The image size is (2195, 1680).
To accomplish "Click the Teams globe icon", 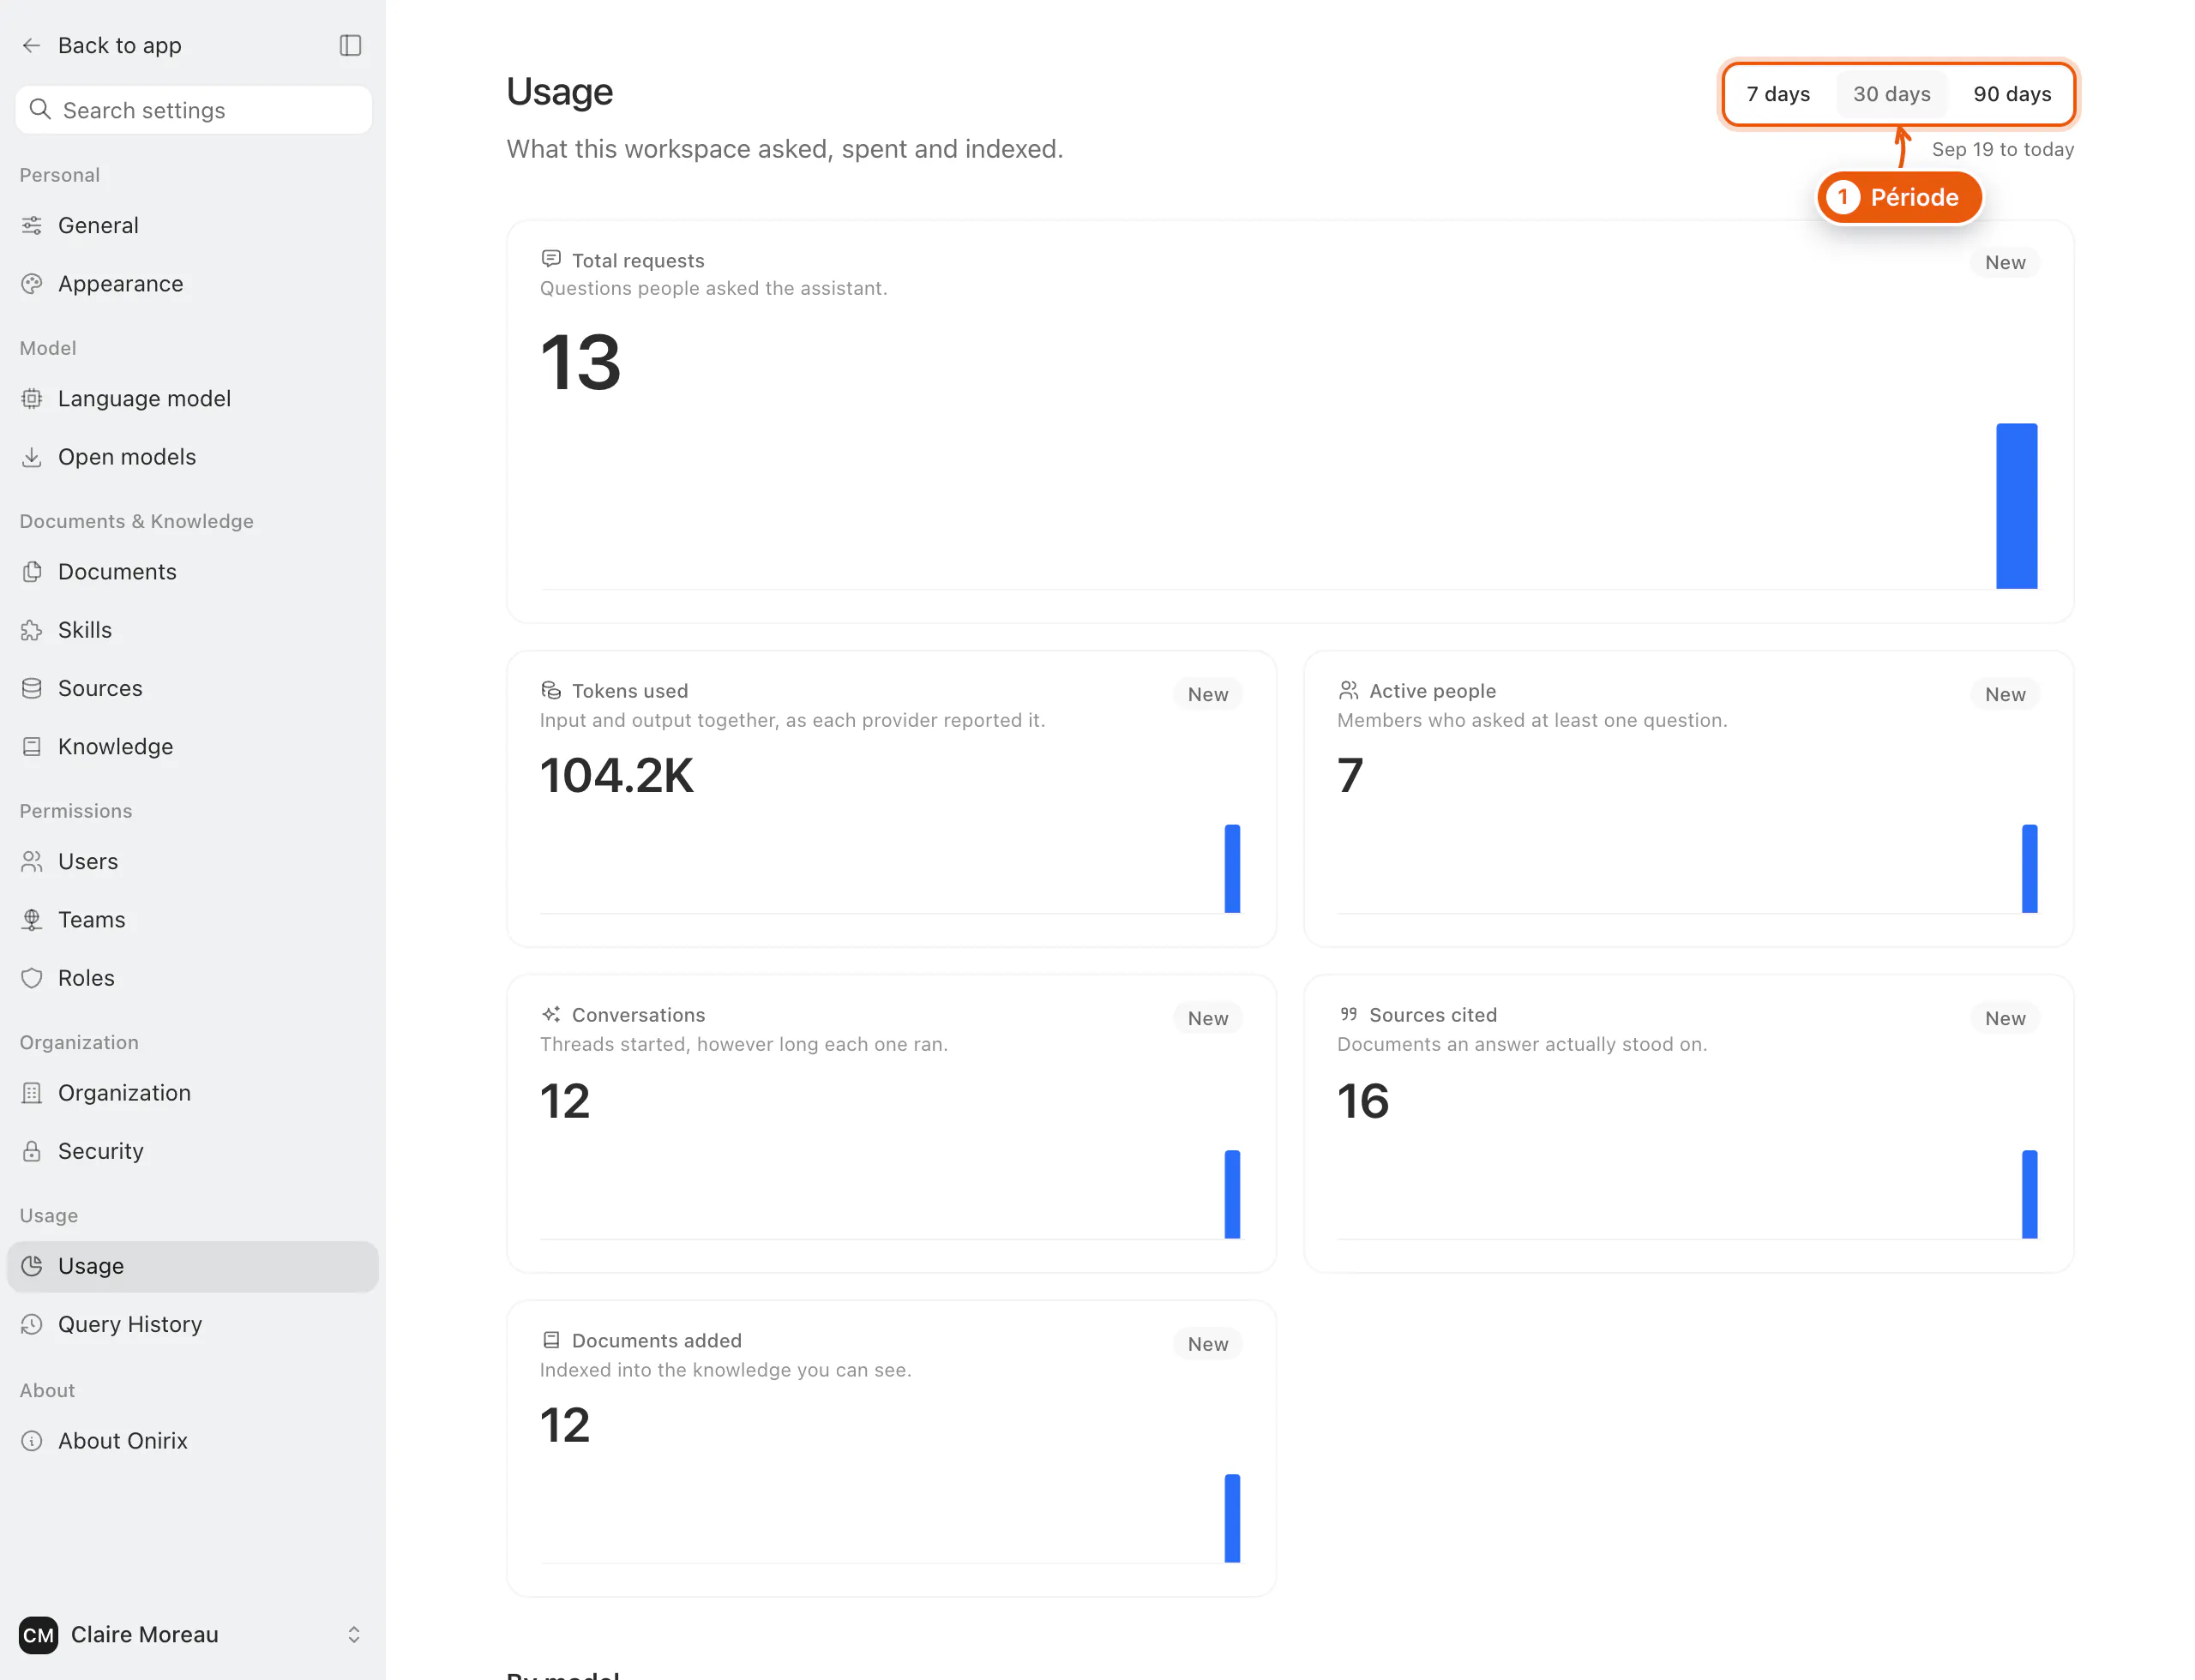I will (x=32, y=920).
